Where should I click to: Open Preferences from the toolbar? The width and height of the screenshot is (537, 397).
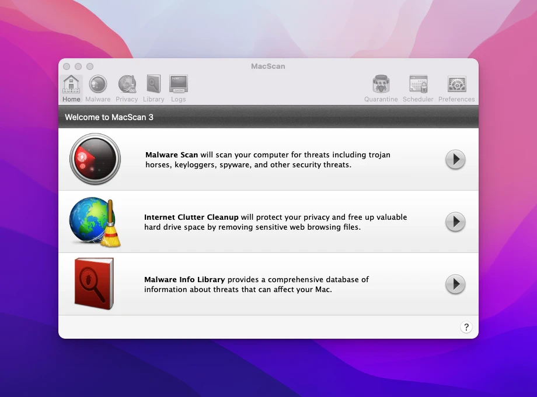point(456,89)
